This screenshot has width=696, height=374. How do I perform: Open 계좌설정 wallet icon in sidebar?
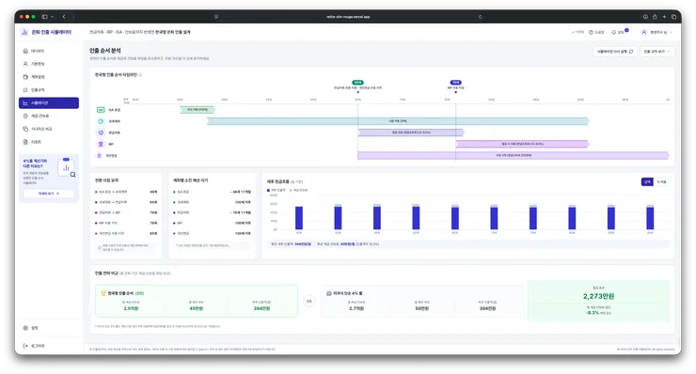click(25, 77)
